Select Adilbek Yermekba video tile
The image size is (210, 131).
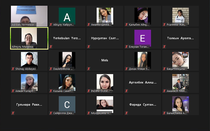29,16
